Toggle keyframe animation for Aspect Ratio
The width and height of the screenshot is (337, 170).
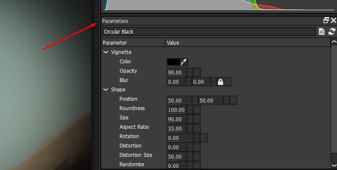197,129
